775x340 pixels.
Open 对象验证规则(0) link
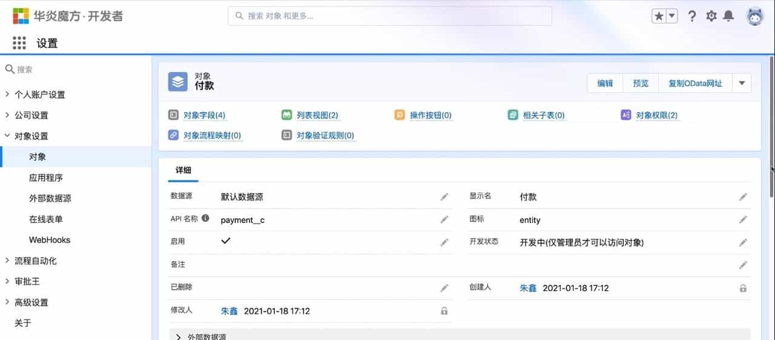[x=325, y=136]
